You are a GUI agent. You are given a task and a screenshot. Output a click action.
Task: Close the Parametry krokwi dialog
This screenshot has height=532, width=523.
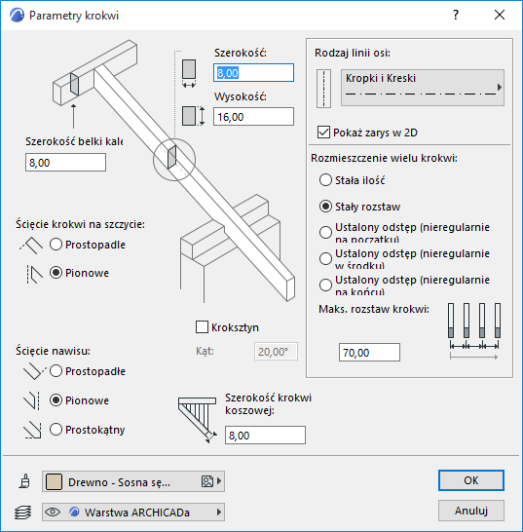tap(500, 15)
